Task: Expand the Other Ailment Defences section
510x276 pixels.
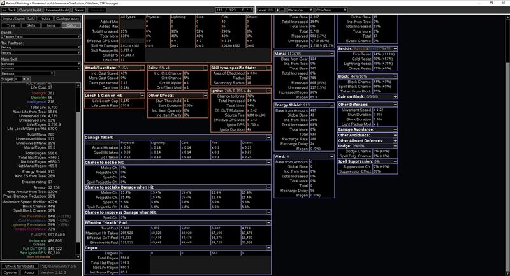Action: 395,140
